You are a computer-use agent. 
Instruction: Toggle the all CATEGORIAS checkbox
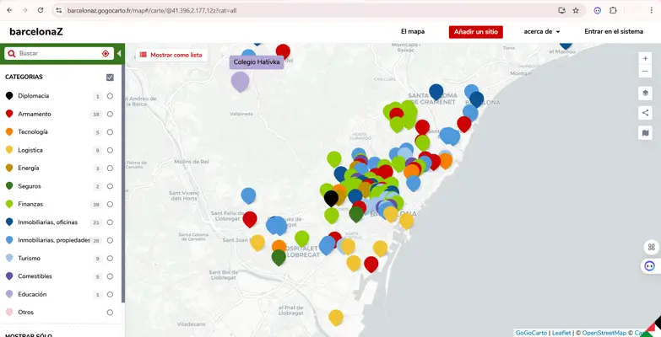110,78
